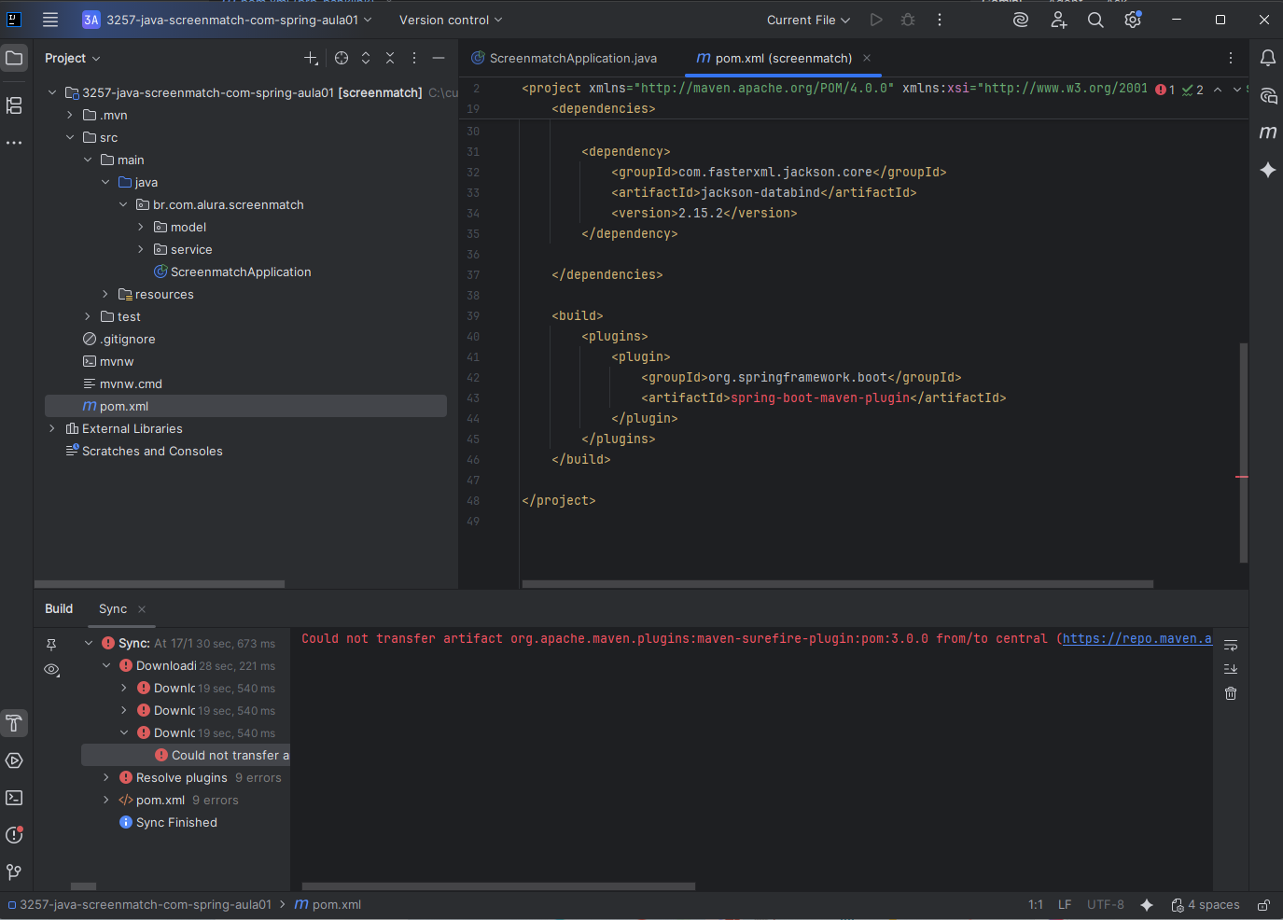
Task: Open the Terminal tool window
Action: pos(14,798)
